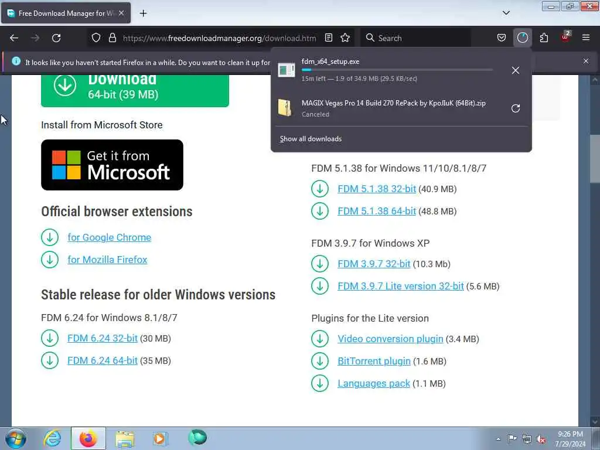Open the for Google Chrome extension link
The width and height of the screenshot is (600, 450).
click(110, 237)
